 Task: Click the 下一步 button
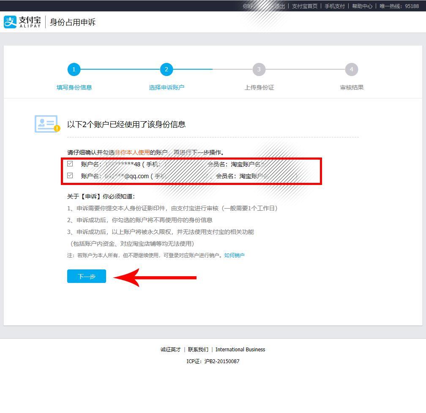point(87,276)
